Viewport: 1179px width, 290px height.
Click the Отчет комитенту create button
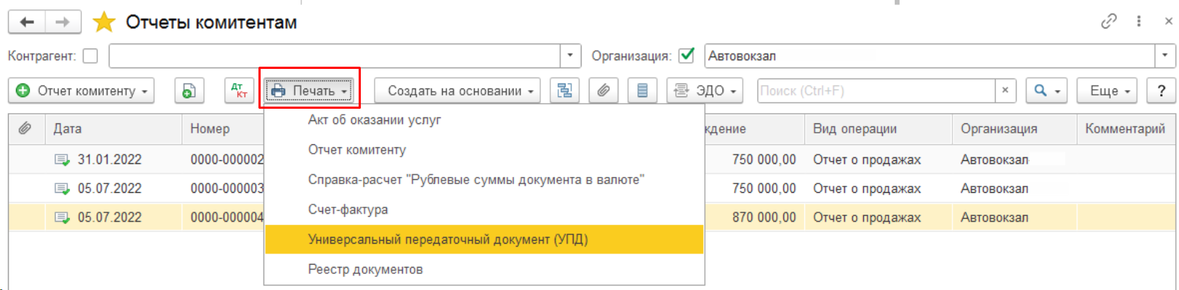[x=81, y=91]
